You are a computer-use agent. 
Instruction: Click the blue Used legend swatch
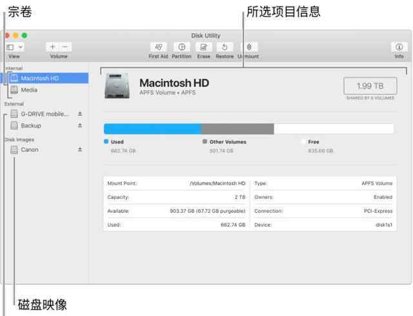click(106, 142)
